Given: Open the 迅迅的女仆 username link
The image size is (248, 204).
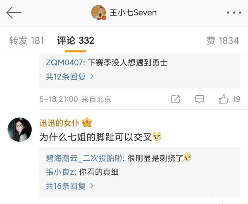Looking at the screenshot, I should pos(59,123).
